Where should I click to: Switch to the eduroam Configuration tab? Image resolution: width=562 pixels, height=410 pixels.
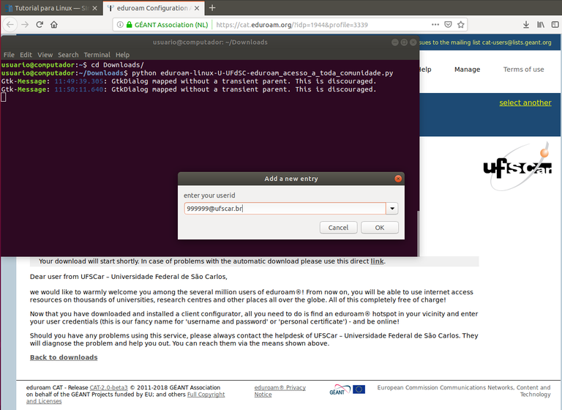154,8
